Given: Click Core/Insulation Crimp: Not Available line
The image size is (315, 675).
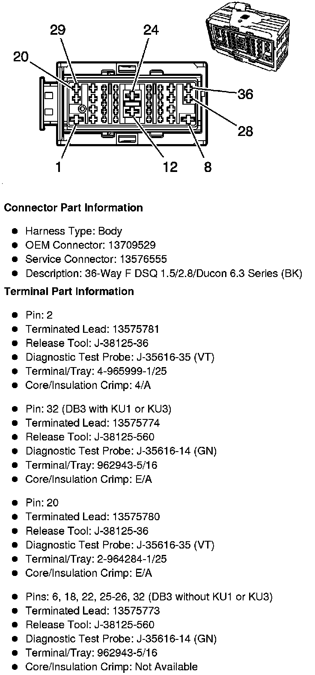Looking at the screenshot, I should pyautogui.click(x=112, y=667).
